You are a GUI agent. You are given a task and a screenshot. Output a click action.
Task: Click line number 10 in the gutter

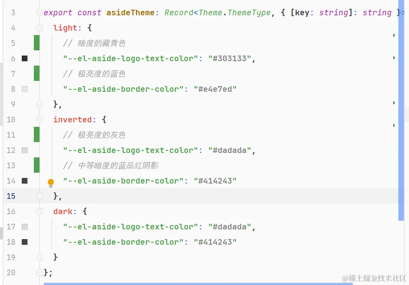[11, 120]
